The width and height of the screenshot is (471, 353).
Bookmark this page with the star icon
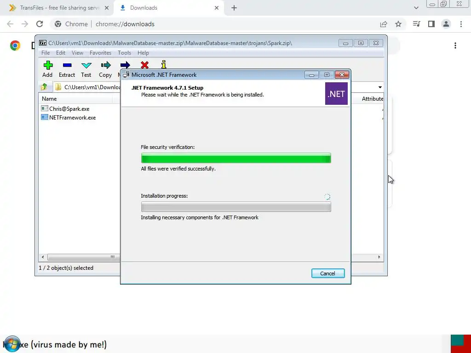point(398,24)
